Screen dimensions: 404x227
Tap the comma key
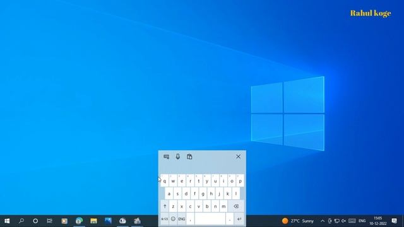190,219
